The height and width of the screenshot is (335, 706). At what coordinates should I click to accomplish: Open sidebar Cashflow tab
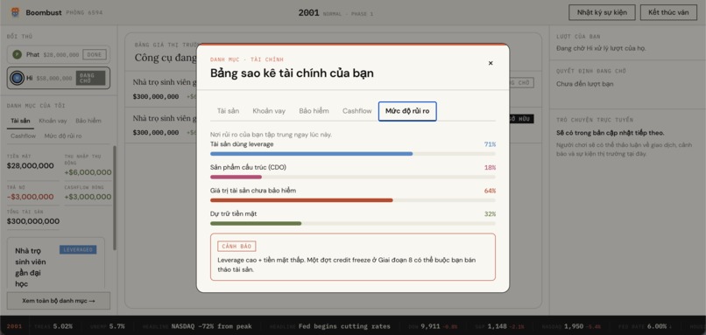[x=24, y=136]
